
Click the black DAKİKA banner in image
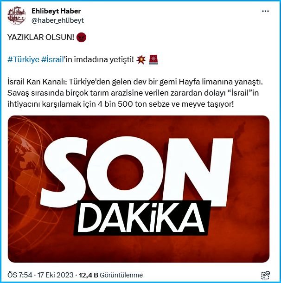point(142,218)
